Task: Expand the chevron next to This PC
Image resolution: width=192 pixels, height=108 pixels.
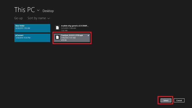Action: click(38, 10)
